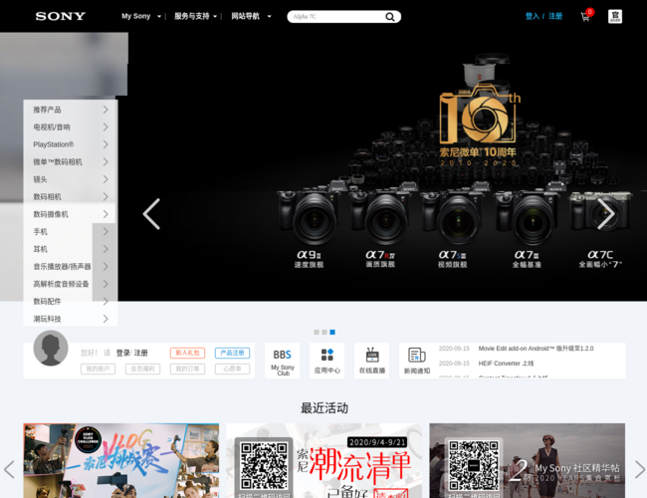The height and width of the screenshot is (498, 647).
Task: Open the Vlog 挑战赛 activity card
Action: 120,460
